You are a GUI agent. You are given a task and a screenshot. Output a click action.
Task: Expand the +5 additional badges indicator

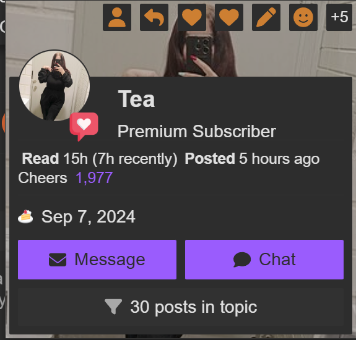pos(339,17)
